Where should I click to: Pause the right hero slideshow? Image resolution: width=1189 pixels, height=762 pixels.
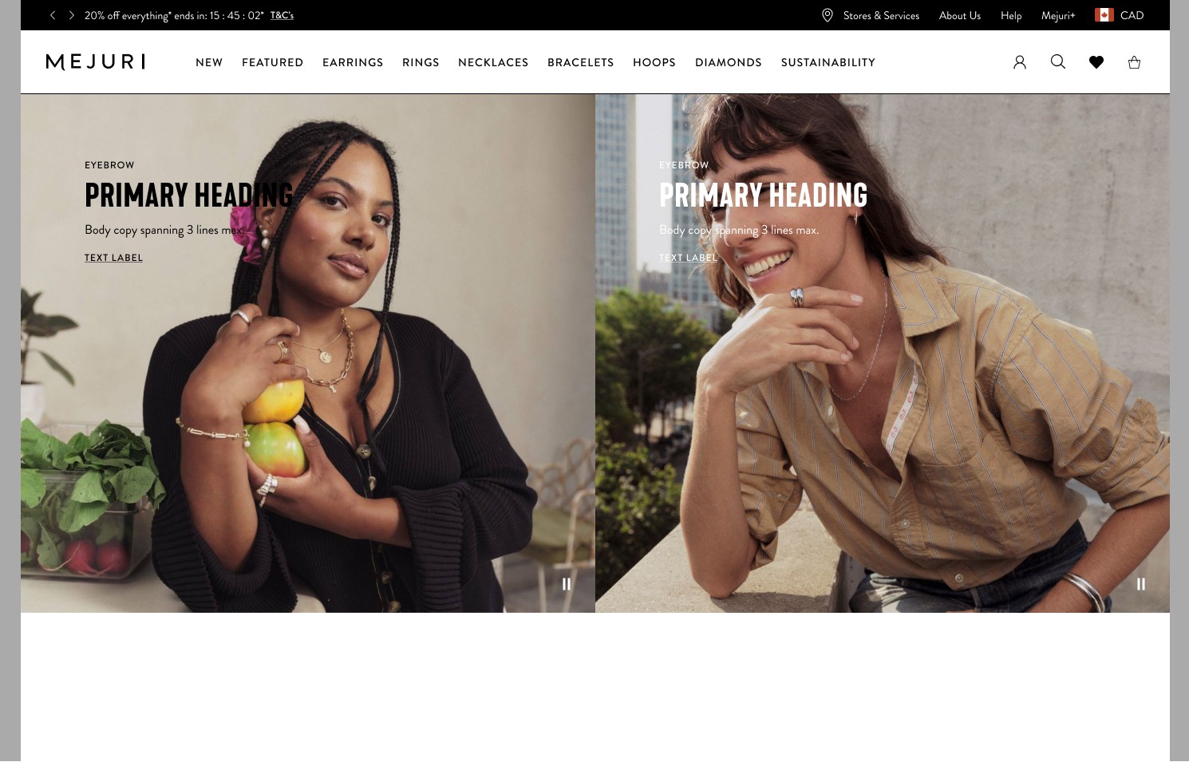coord(1141,584)
